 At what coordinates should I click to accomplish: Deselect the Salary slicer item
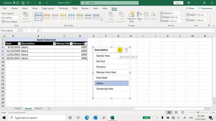point(111,83)
